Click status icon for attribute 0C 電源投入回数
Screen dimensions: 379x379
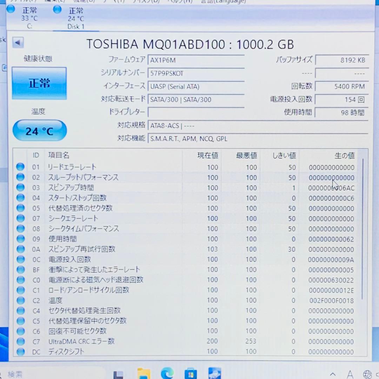(21, 259)
